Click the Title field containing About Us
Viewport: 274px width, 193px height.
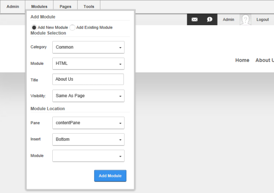click(x=88, y=79)
